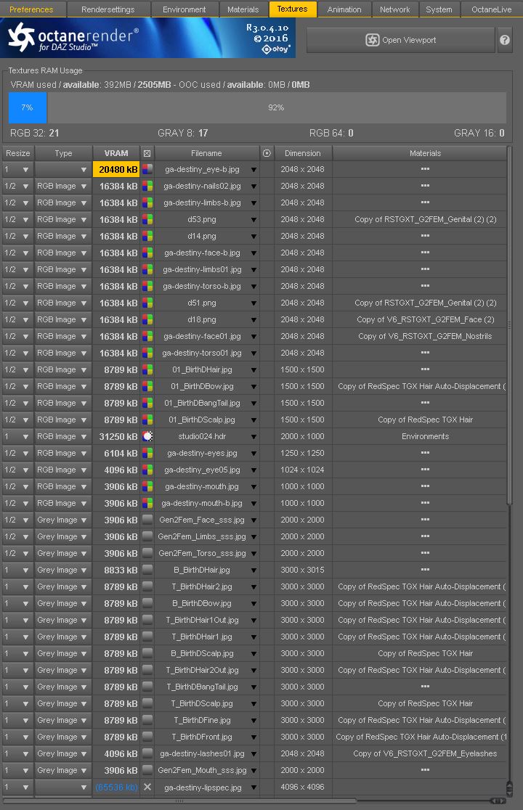523x810 pixels.
Task: Click the horizontal scrollbar at bottom
Action: pos(179,801)
